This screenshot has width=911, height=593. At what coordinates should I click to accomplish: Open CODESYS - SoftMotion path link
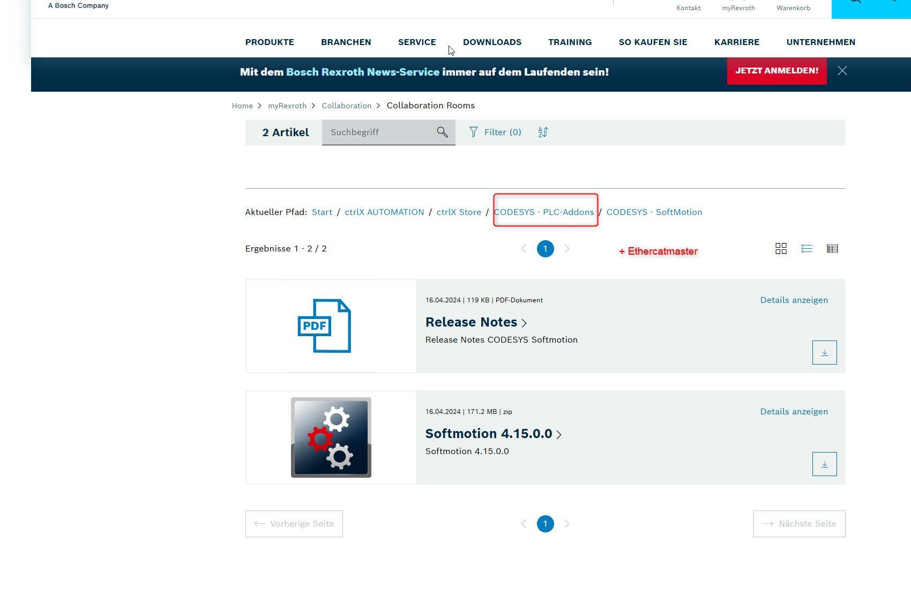pos(654,212)
